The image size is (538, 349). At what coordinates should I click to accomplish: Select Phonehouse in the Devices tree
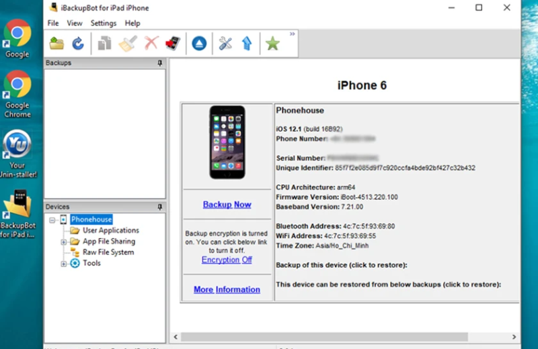coord(91,219)
